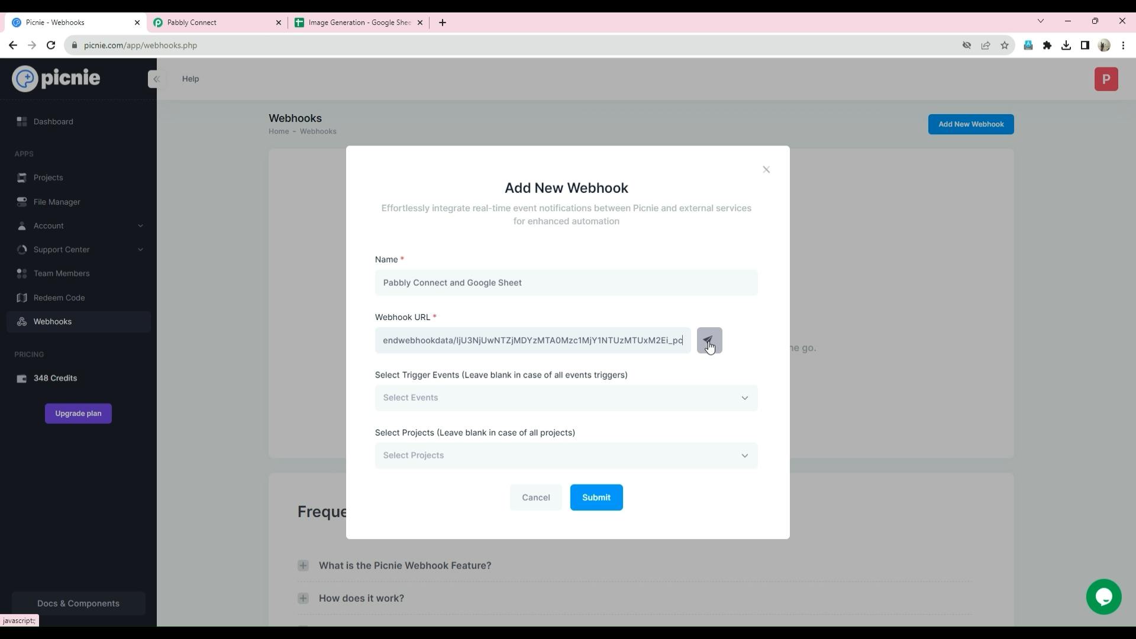
Task: Reload the page in browser
Action: (51, 46)
